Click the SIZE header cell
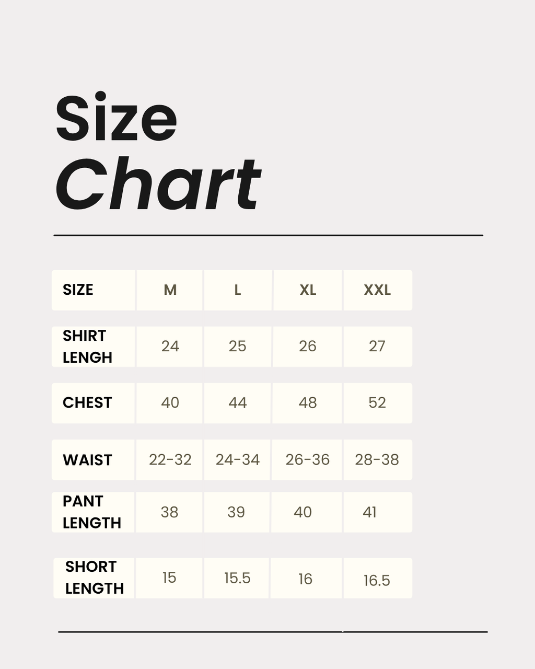535x669 pixels. click(94, 290)
